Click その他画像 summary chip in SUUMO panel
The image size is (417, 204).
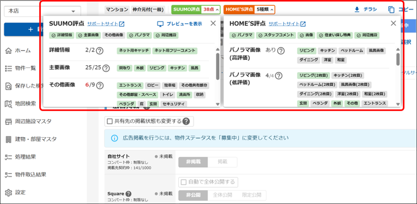(x=114, y=35)
